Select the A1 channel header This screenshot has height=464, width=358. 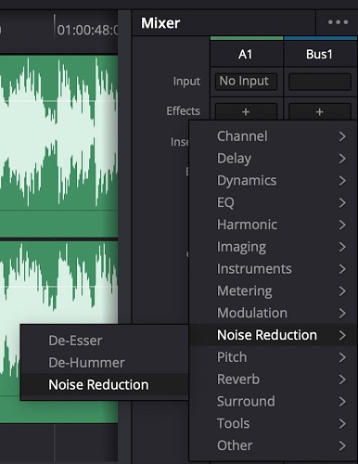pos(246,54)
